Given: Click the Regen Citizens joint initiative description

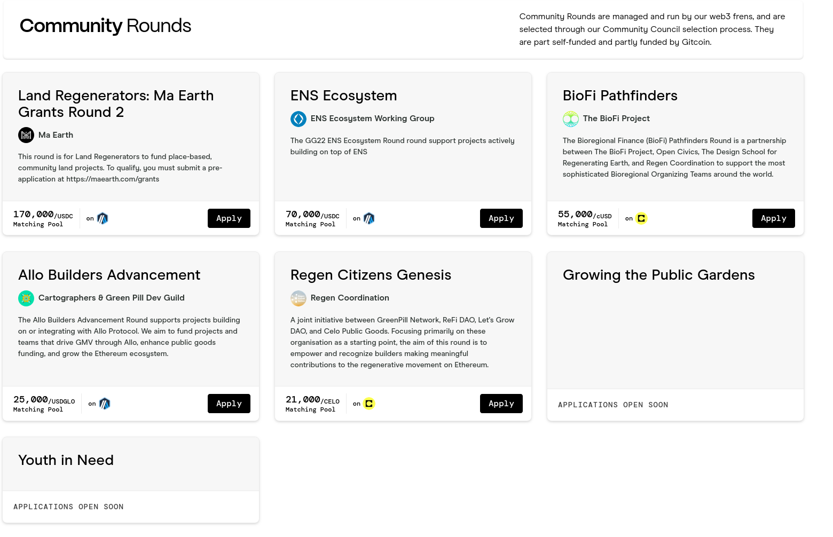Looking at the screenshot, I should [x=402, y=342].
